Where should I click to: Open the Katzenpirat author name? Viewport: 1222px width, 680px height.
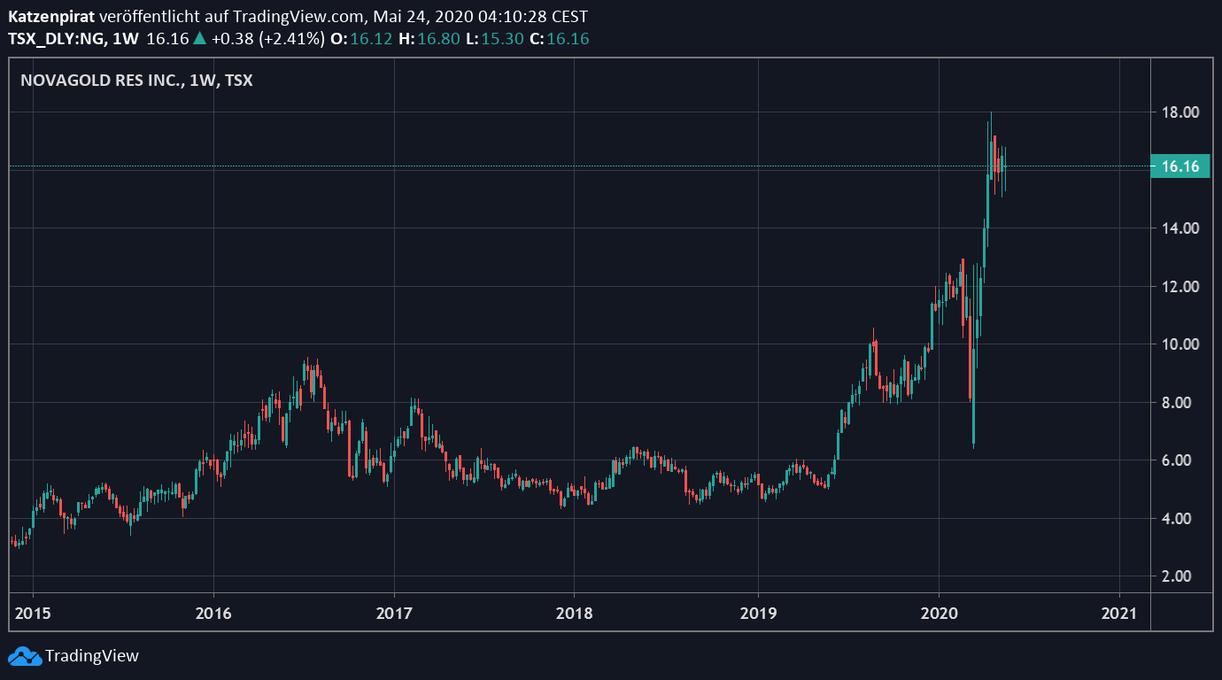(51, 17)
